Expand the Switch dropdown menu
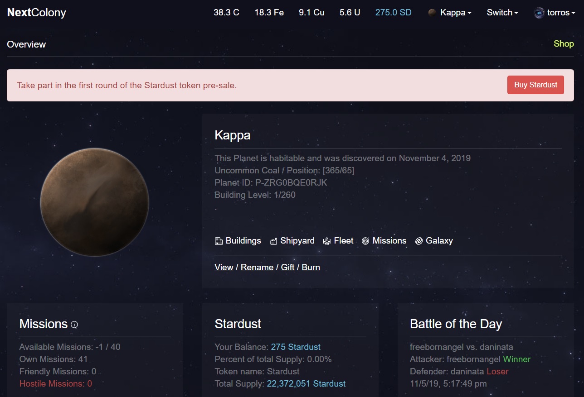 (502, 13)
